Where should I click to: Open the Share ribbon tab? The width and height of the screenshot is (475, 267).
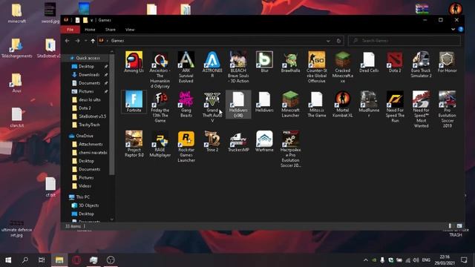111,30
